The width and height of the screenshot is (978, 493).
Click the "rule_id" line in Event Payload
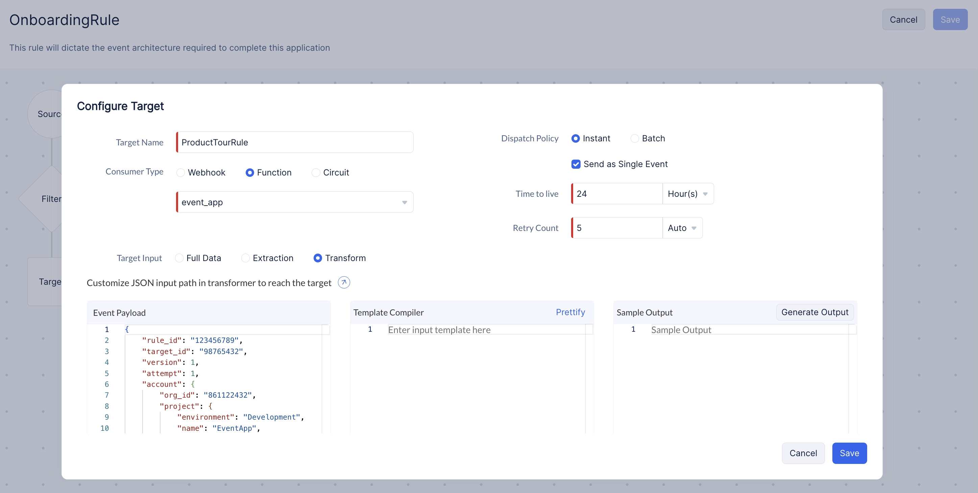192,340
